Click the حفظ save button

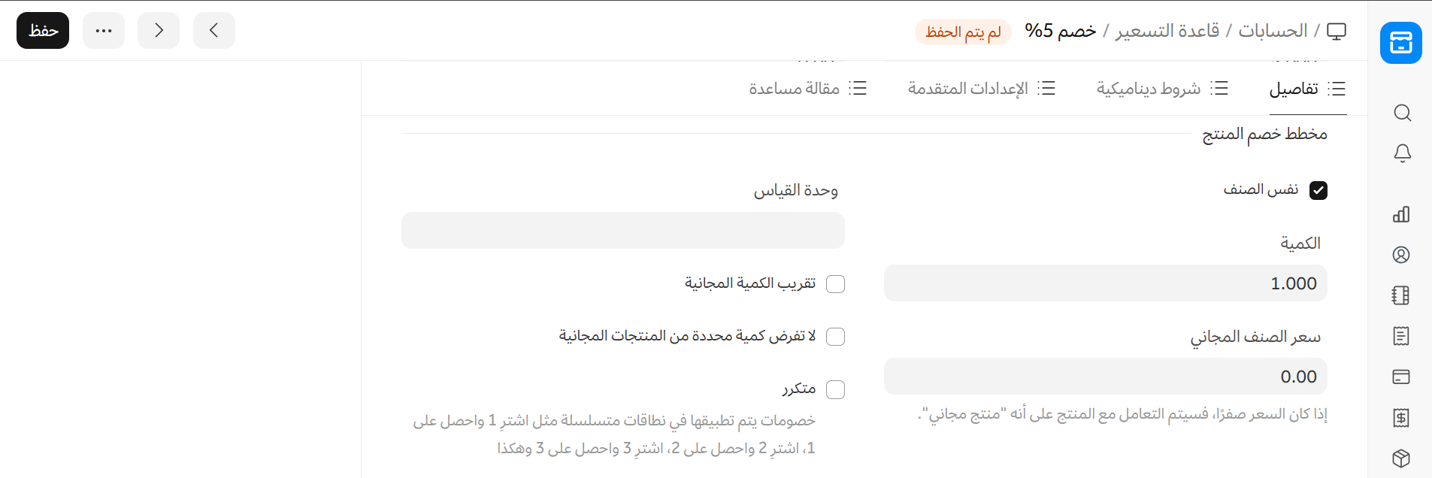tap(43, 31)
